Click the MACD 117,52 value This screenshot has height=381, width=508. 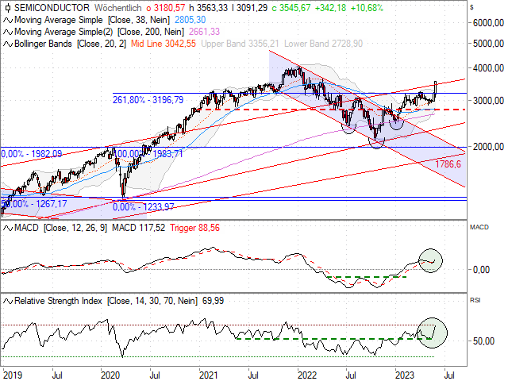[138, 228]
